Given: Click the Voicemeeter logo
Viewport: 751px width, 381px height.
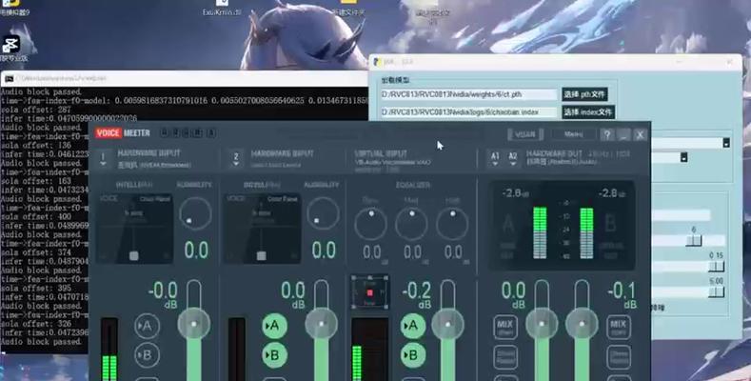Looking at the screenshot, I should coord(122,132).
